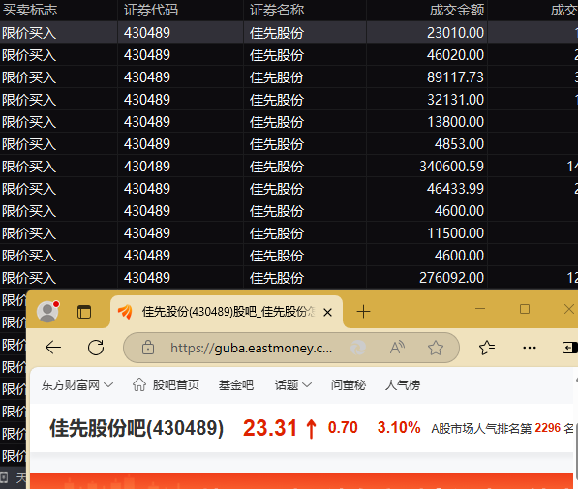The image size is (578, 489).
Task: Click the Edge swirl icon in address bar
Action: [357, 348]
